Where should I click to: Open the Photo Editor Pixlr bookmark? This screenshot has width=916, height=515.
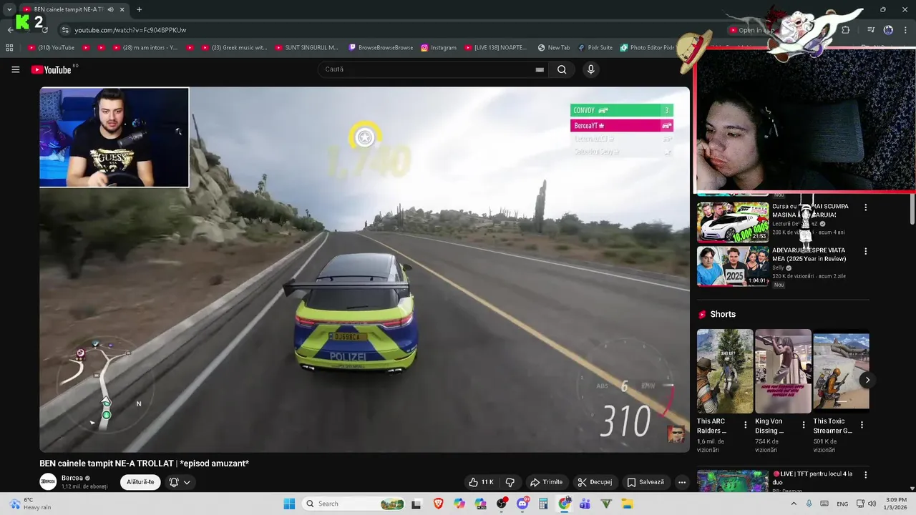coord(647,48)
